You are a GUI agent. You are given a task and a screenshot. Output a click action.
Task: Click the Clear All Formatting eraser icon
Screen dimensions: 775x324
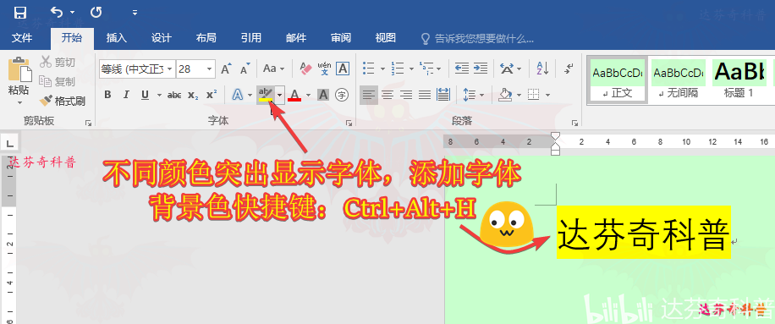306,69
